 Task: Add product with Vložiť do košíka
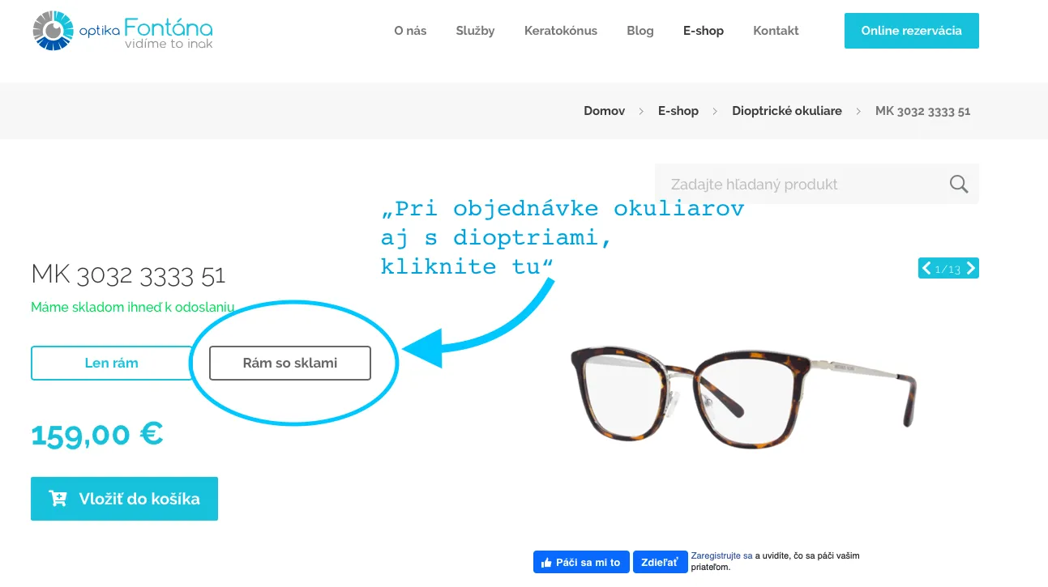[124, 499]
